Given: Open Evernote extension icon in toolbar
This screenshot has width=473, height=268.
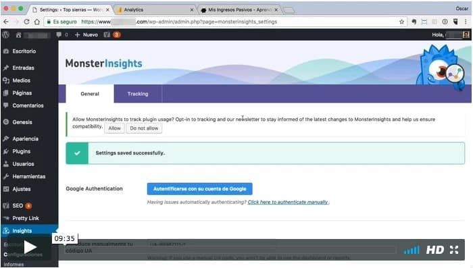Looking at the screenshot, I should pos(414,22).
